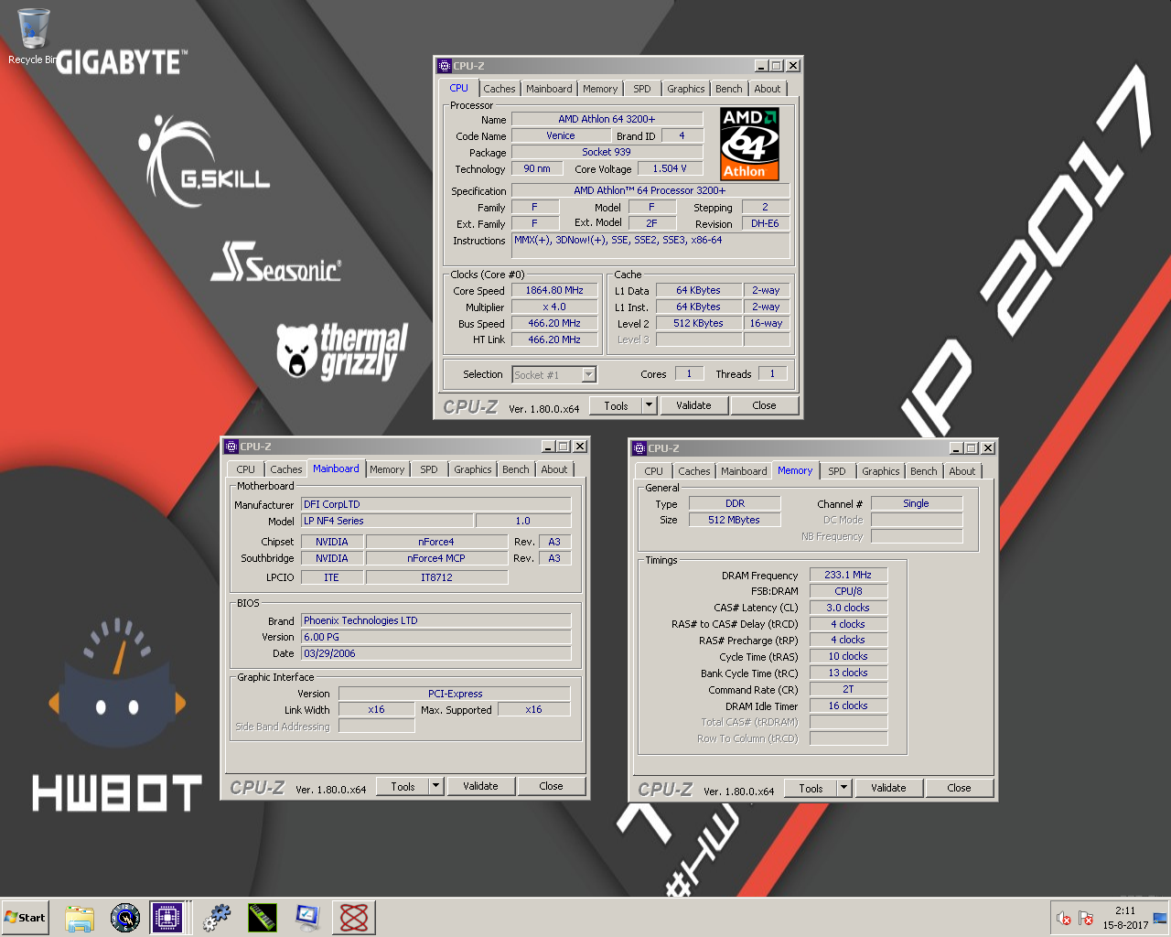Click the '512 MBytes' memory size value
The width and height of the screenshot is (1171, 937).
(735, 520)
